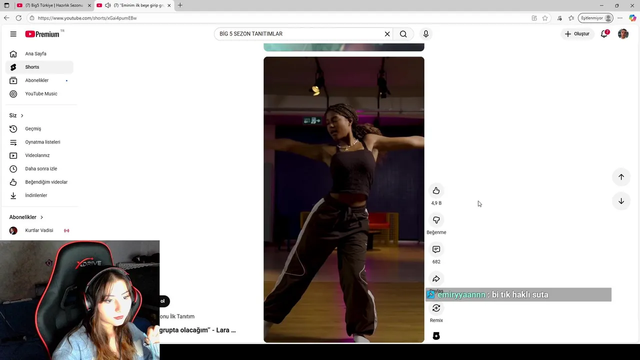This screenshot has height=360, width=640.
Task: Go to YouTube Premium home logo
Action: tap(42, 34)
